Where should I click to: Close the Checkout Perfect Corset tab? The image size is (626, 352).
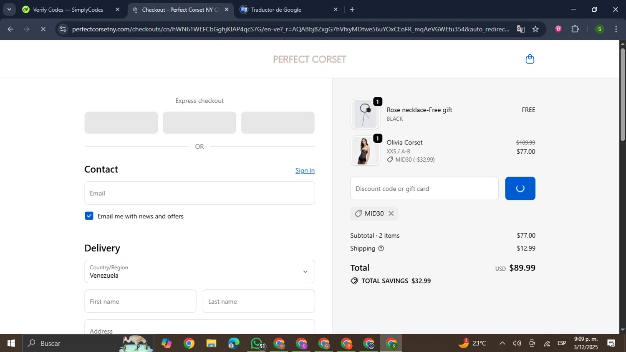pyautogui.click(x=227, y=10)
